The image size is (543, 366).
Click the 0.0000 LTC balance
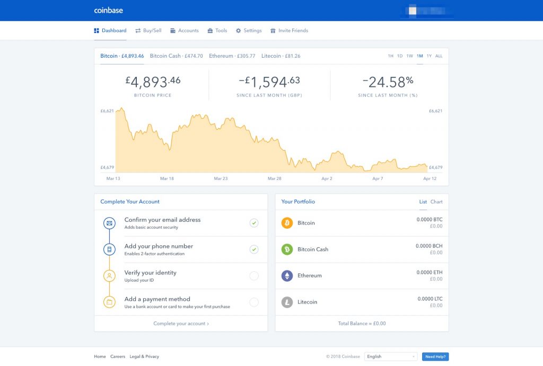coord(430,299)
